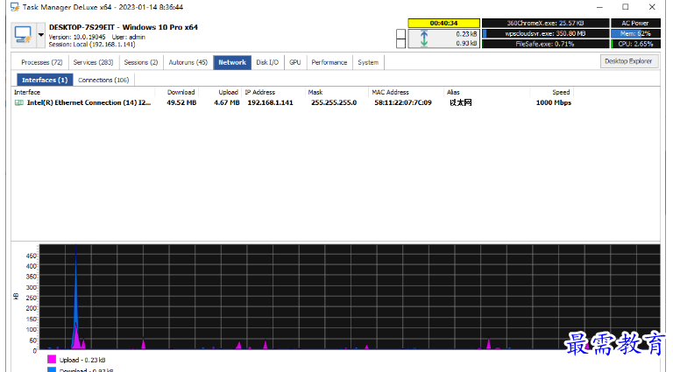
Task: Click the Task Manager DeLuxe title icon
Action: 15,7
